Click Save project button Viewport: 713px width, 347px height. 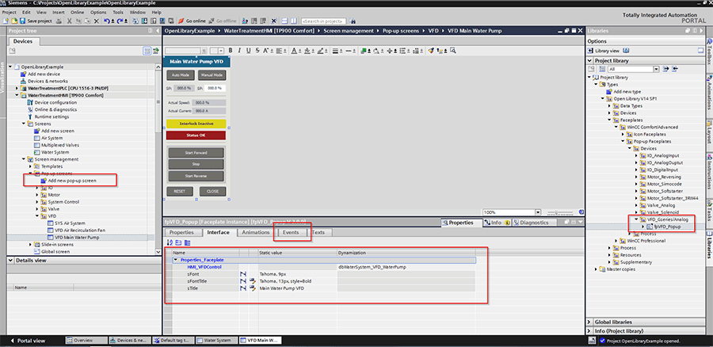pos(36,21)
